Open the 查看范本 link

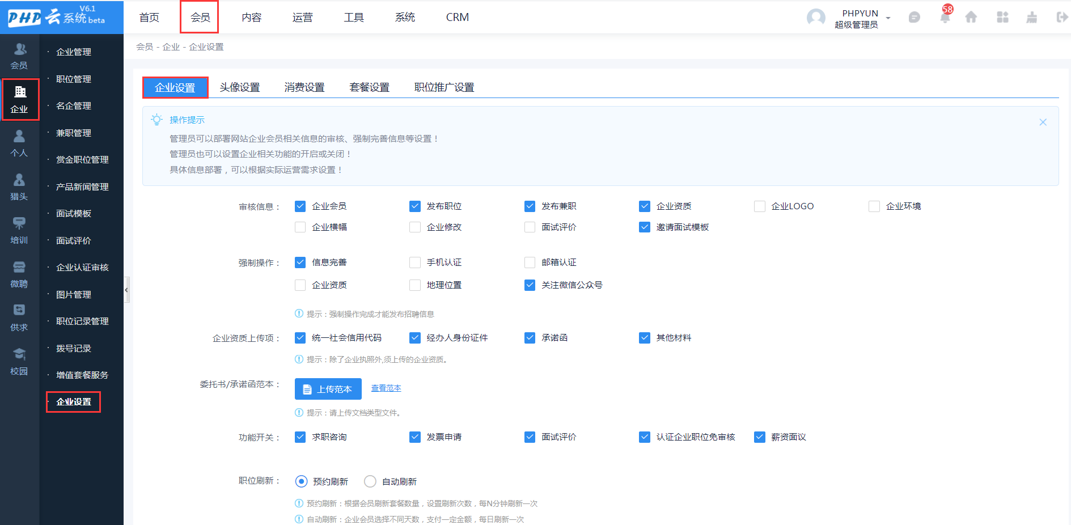point(386,388)
